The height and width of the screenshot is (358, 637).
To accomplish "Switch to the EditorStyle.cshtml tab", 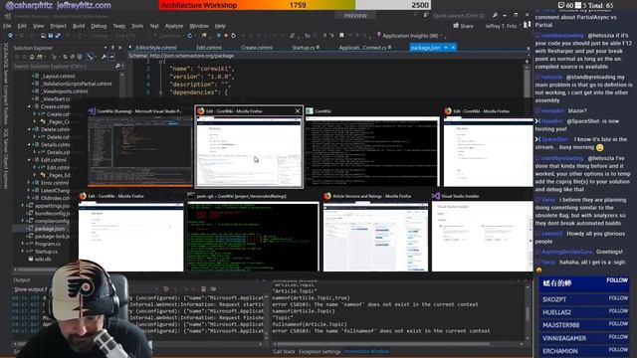I will click(x=156, y=48).
